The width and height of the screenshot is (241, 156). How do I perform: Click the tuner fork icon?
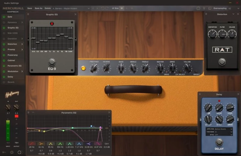pos(204,8)
